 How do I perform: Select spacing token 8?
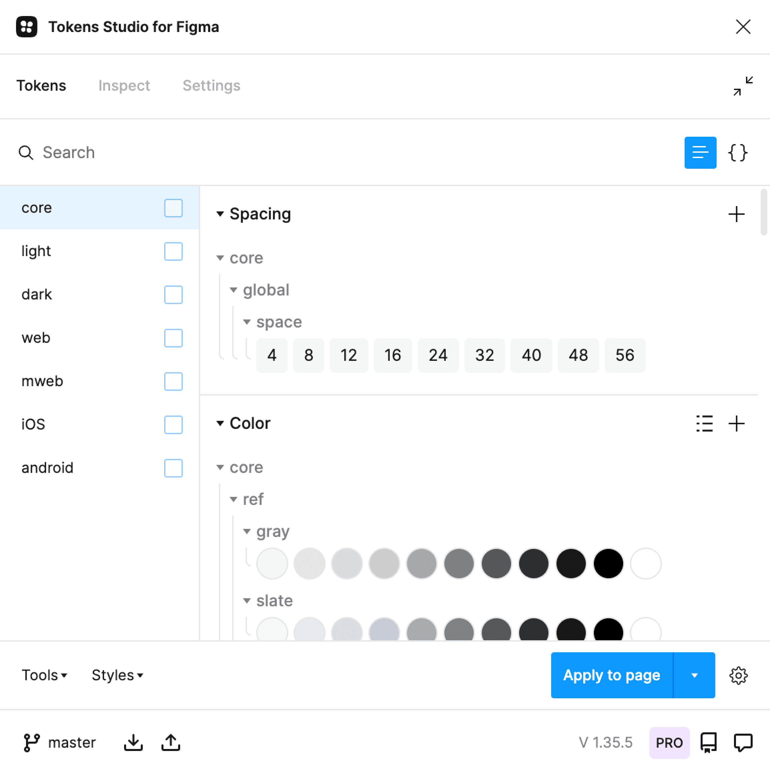[309, 356]
